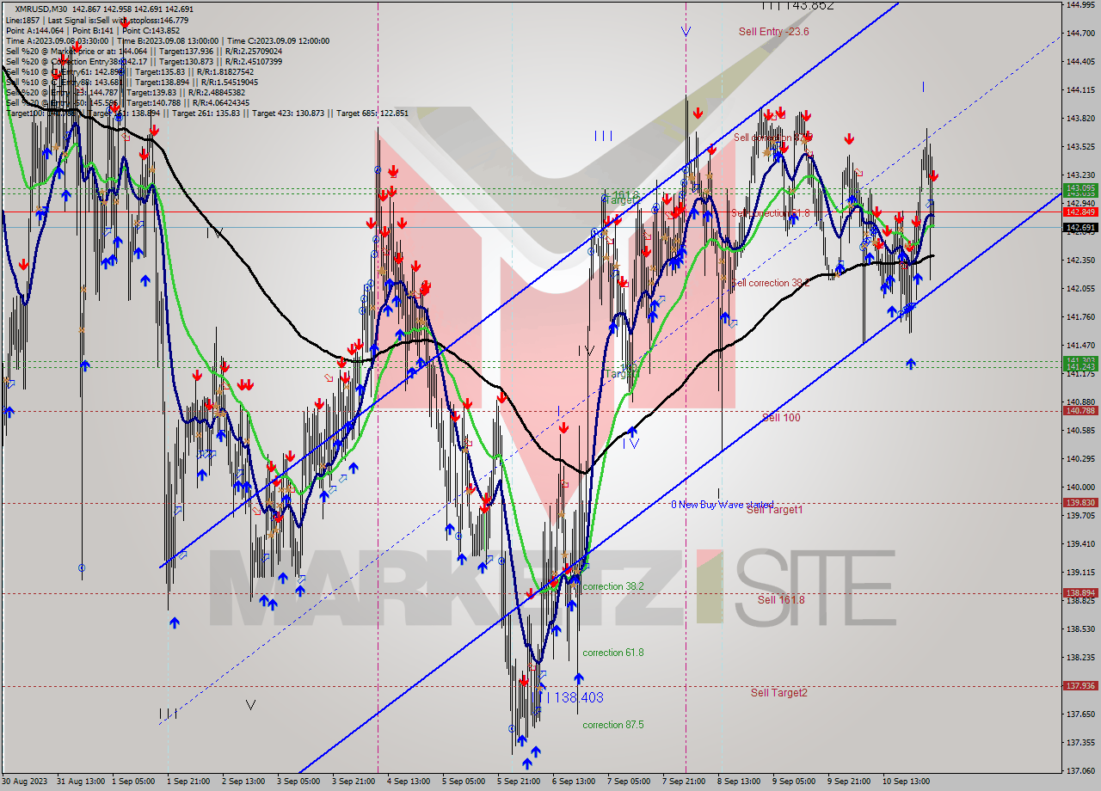Select the 'Sell 100' level label
Screen dimensions: 1101x791
781,418
